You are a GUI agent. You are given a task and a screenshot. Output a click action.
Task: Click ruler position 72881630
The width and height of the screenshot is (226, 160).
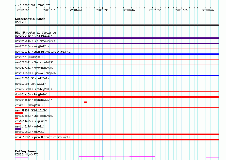pyautogui.click(x=102, y=10)
